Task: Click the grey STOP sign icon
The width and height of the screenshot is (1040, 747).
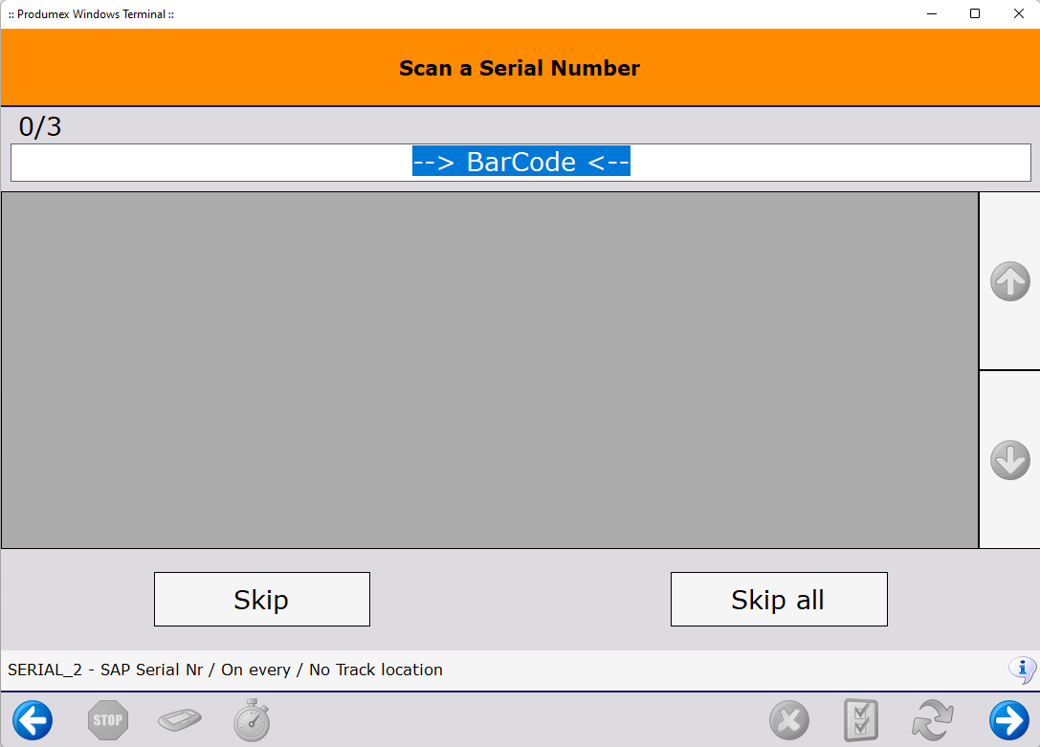Action: coord(108,720)
